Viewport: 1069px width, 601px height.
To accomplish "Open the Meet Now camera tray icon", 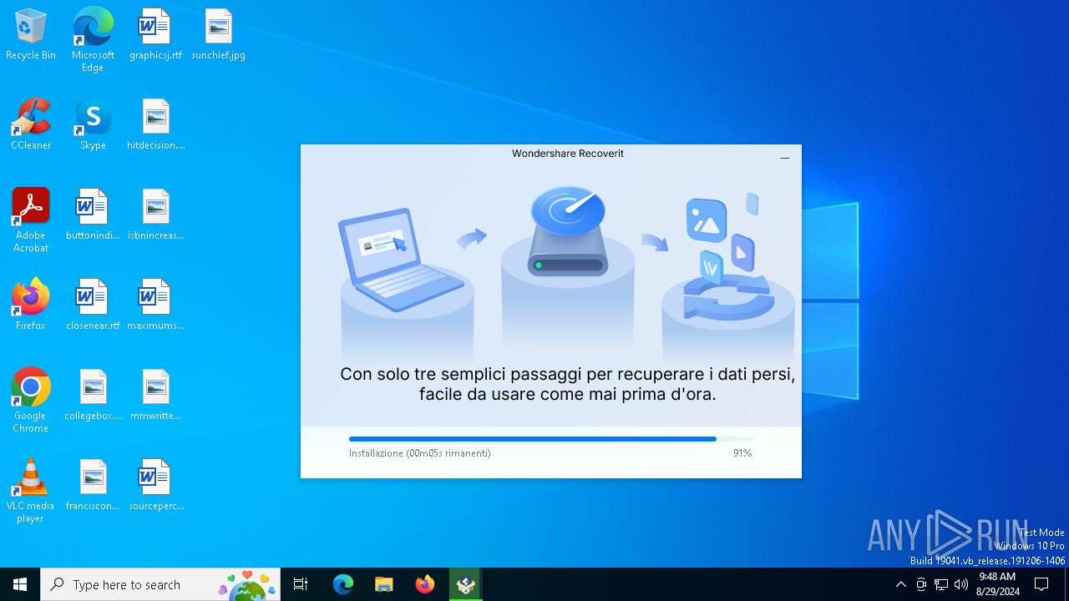I will click(921, 584).
